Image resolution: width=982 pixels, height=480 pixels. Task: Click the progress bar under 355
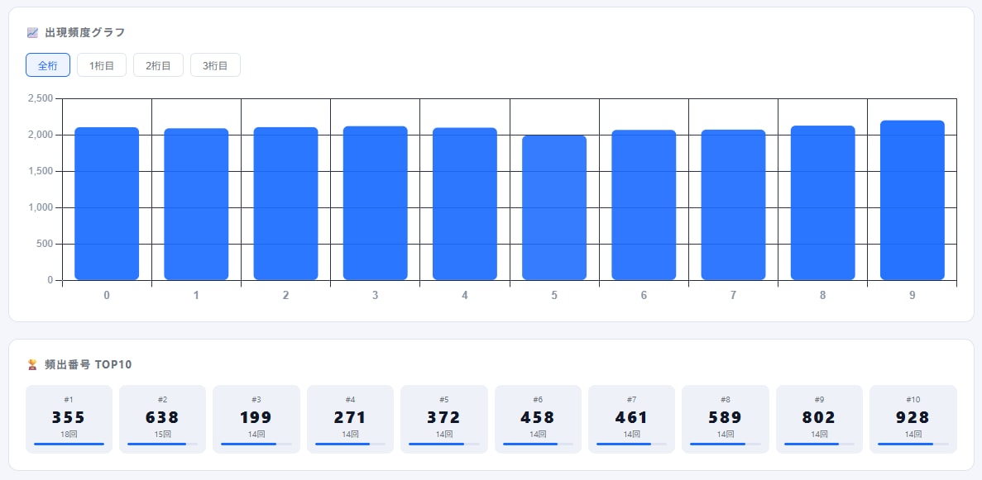point(69,444)
